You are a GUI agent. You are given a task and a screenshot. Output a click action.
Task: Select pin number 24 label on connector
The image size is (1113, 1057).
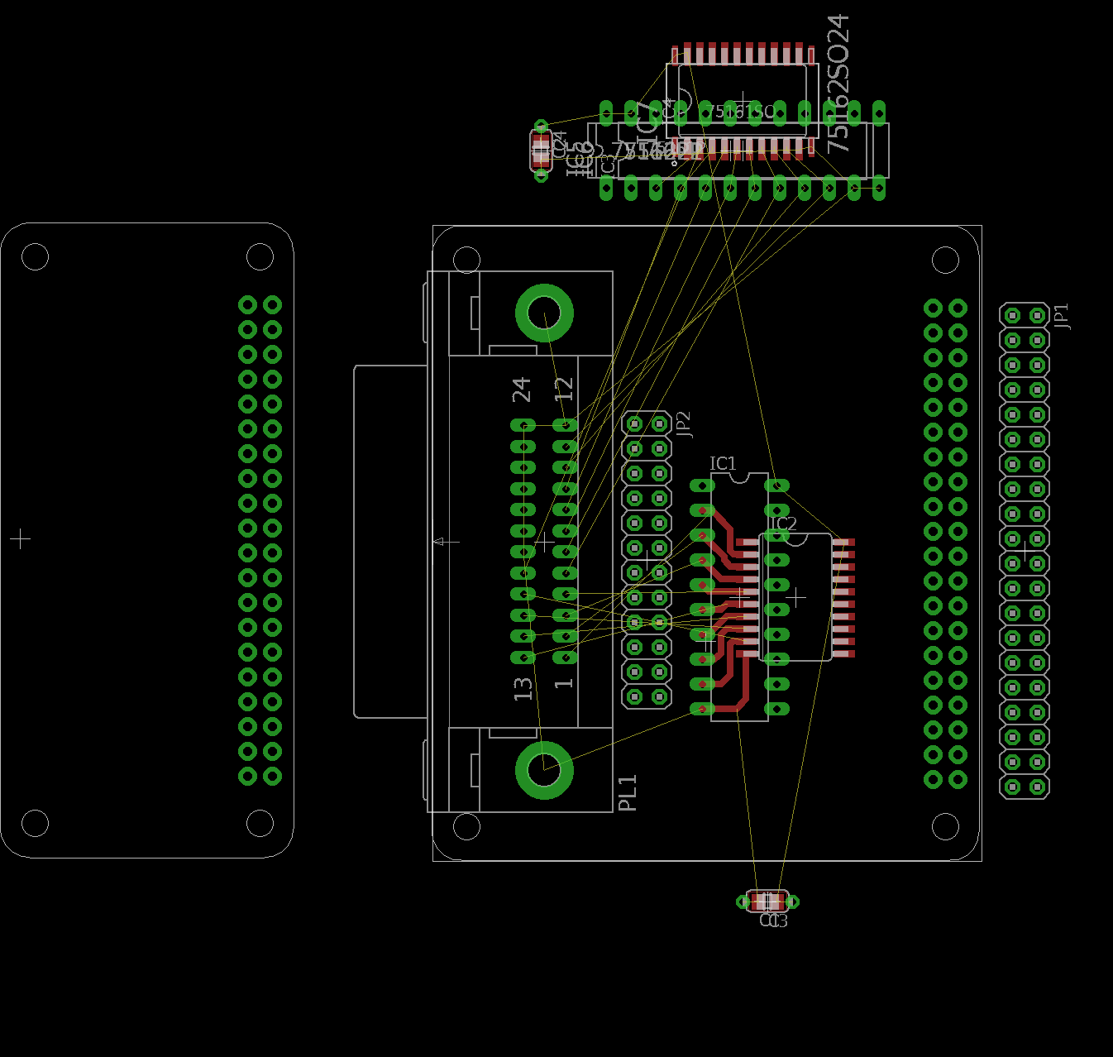(522, 390)
